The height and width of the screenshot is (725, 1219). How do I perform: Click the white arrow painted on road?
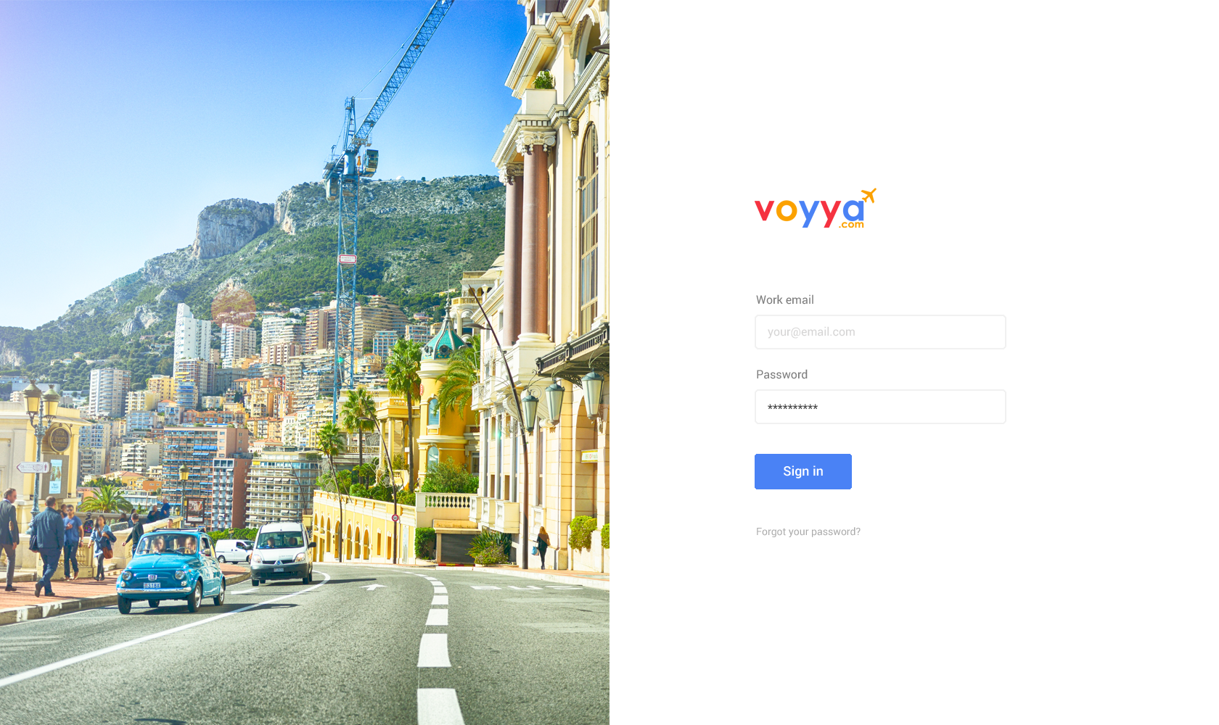[373, 587]
